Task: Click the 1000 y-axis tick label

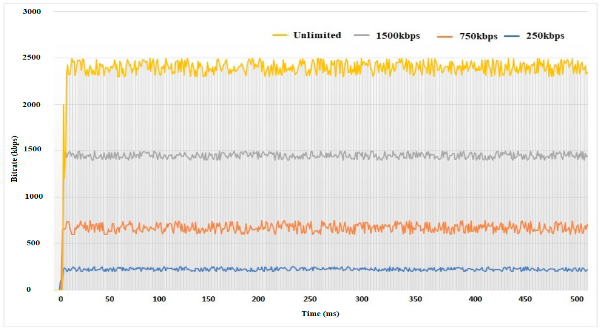Action: [x=34, y=196]
